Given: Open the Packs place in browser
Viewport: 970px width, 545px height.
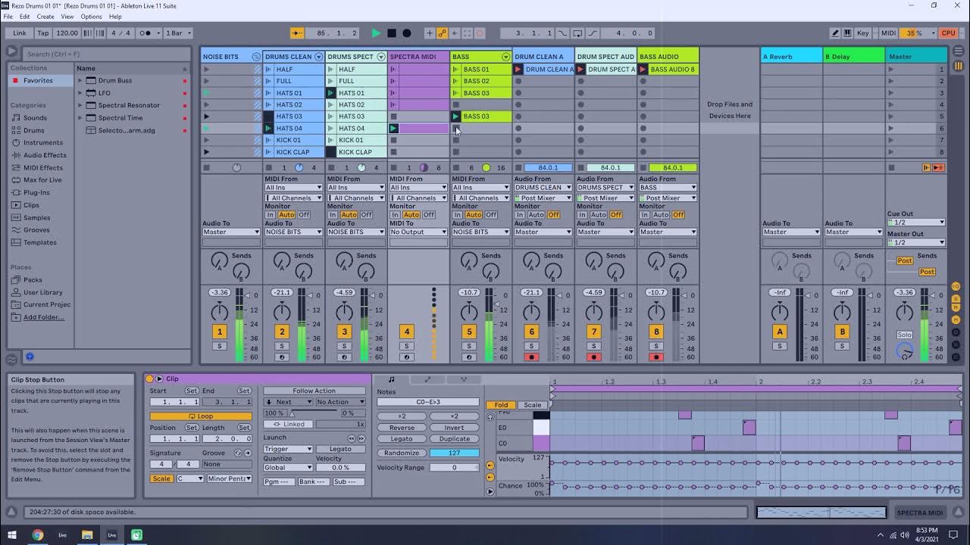Looking at the screenshot, I should (x=33, y=280).
